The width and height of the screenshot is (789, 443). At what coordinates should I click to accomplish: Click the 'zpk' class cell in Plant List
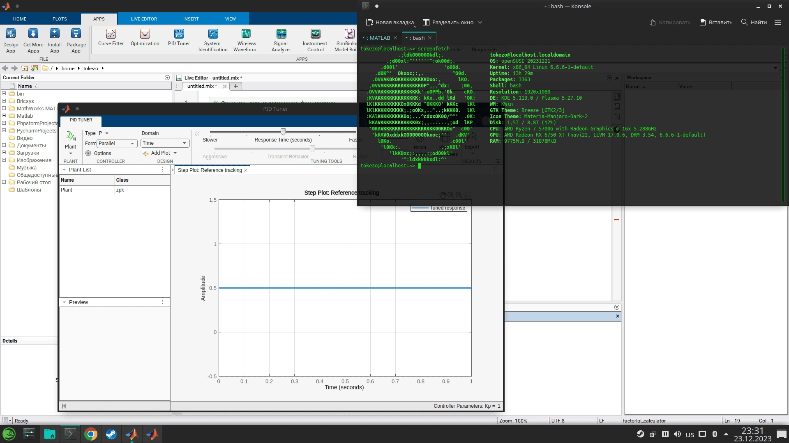click(142, 190)
